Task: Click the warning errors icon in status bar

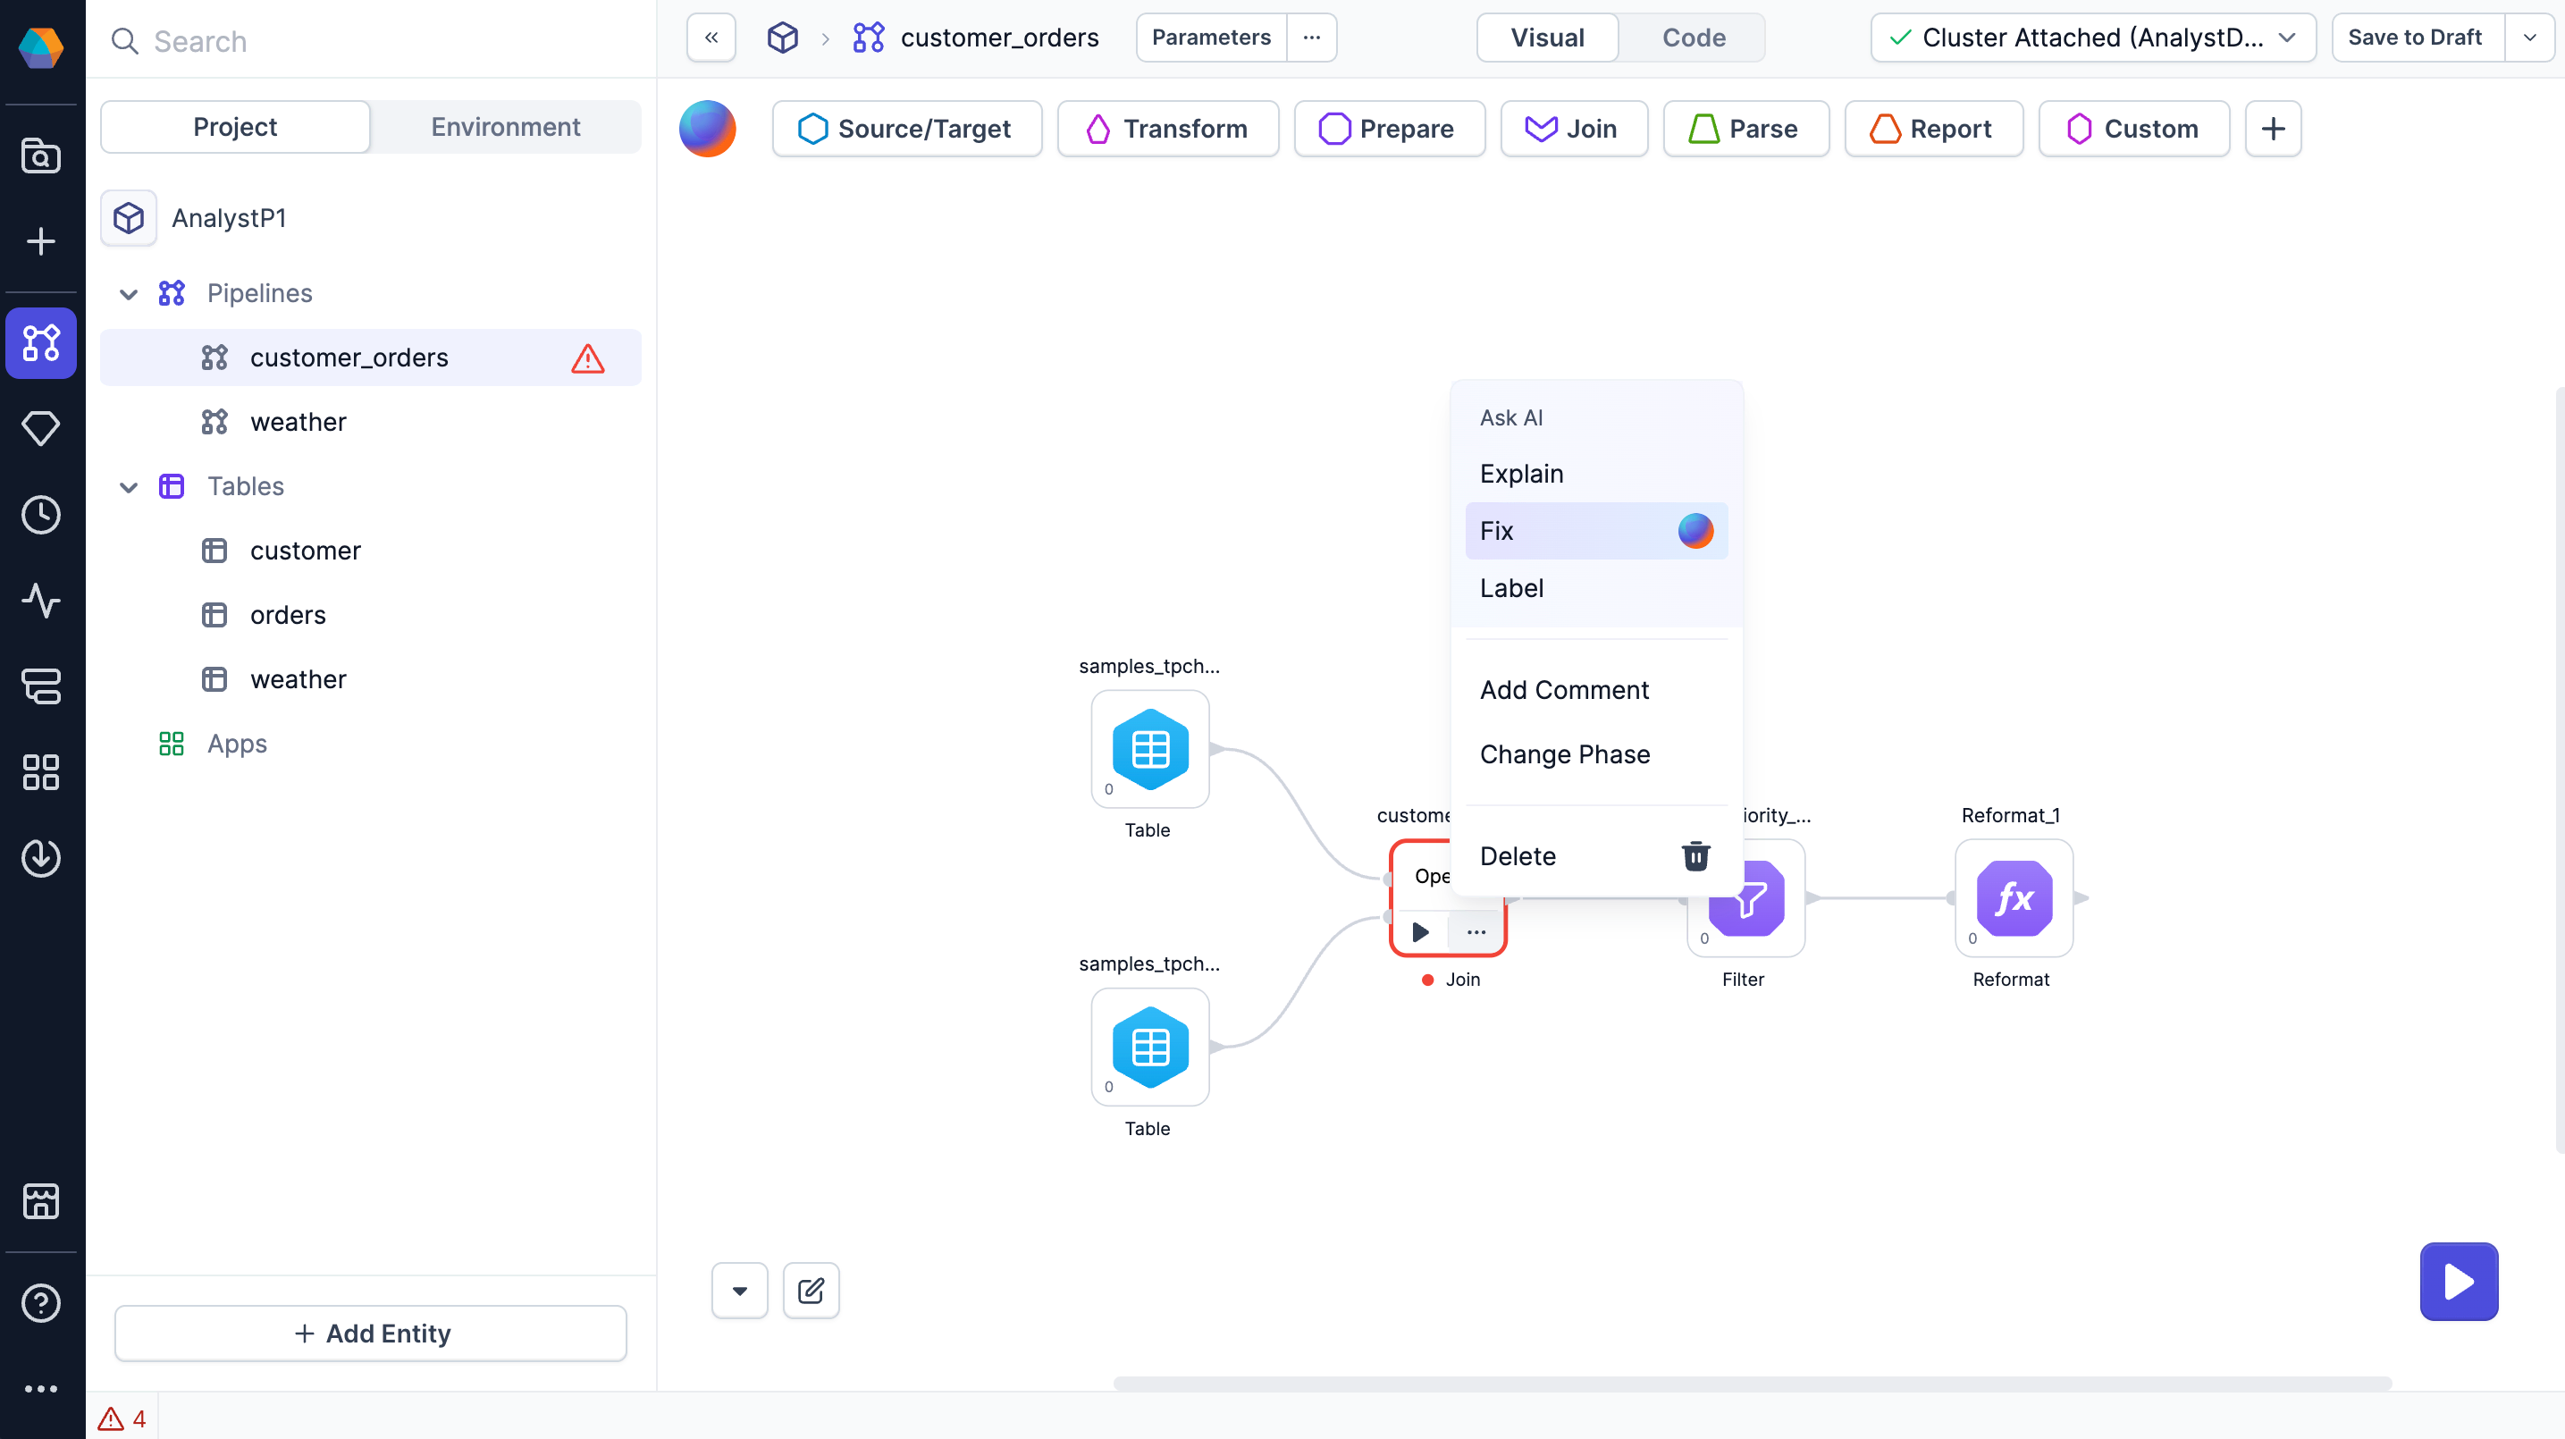Action: (111, 1418)
